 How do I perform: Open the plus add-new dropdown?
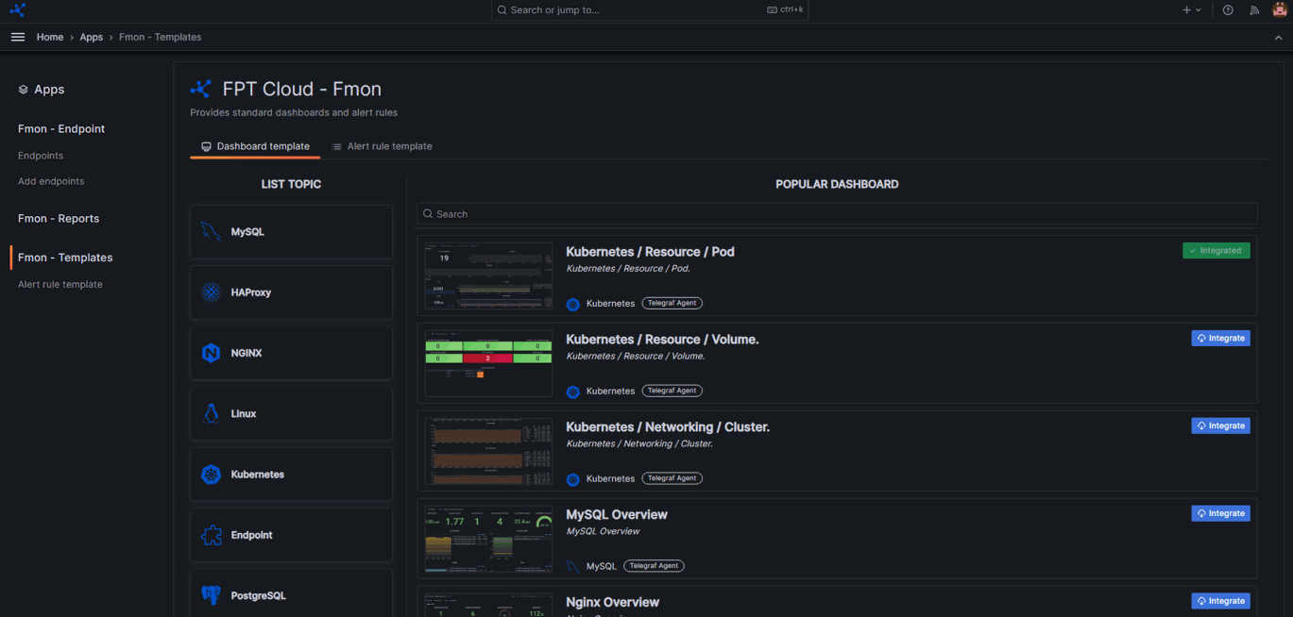pos(1192,10)
